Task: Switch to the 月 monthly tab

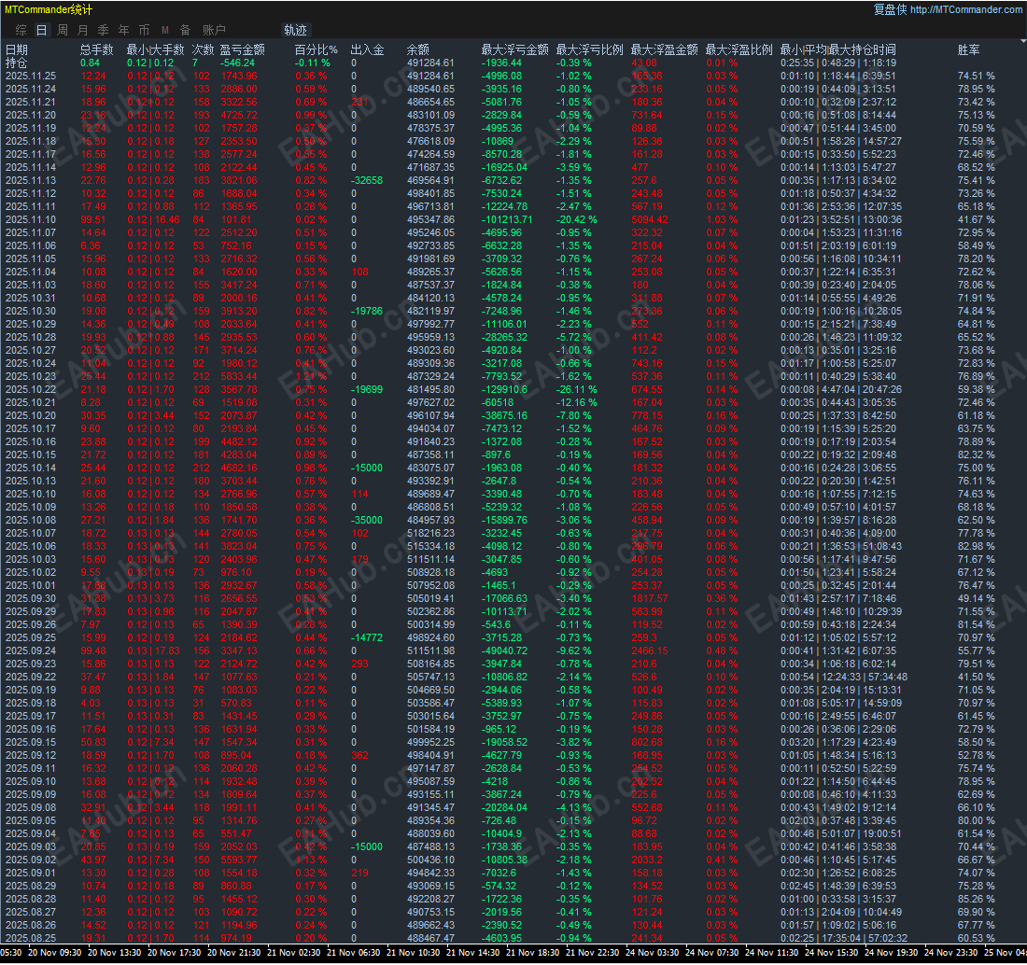Action: coord(82,30)
